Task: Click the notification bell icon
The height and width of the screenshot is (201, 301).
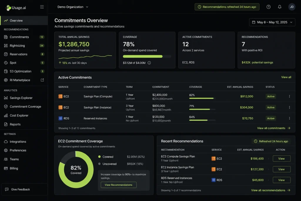Action: coord(280,7)
